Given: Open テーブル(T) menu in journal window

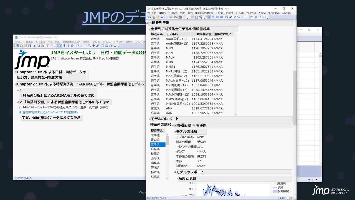Looking at the screenshot, I should [40, 42].
